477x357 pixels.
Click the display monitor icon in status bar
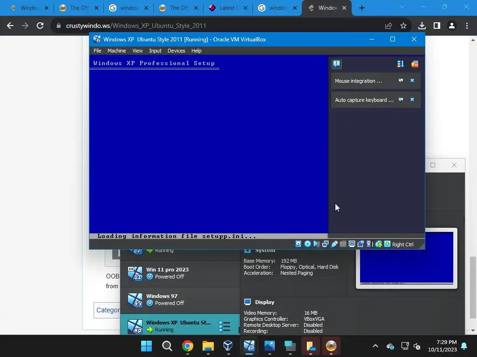pyautogui.click(x=352, y=244)
